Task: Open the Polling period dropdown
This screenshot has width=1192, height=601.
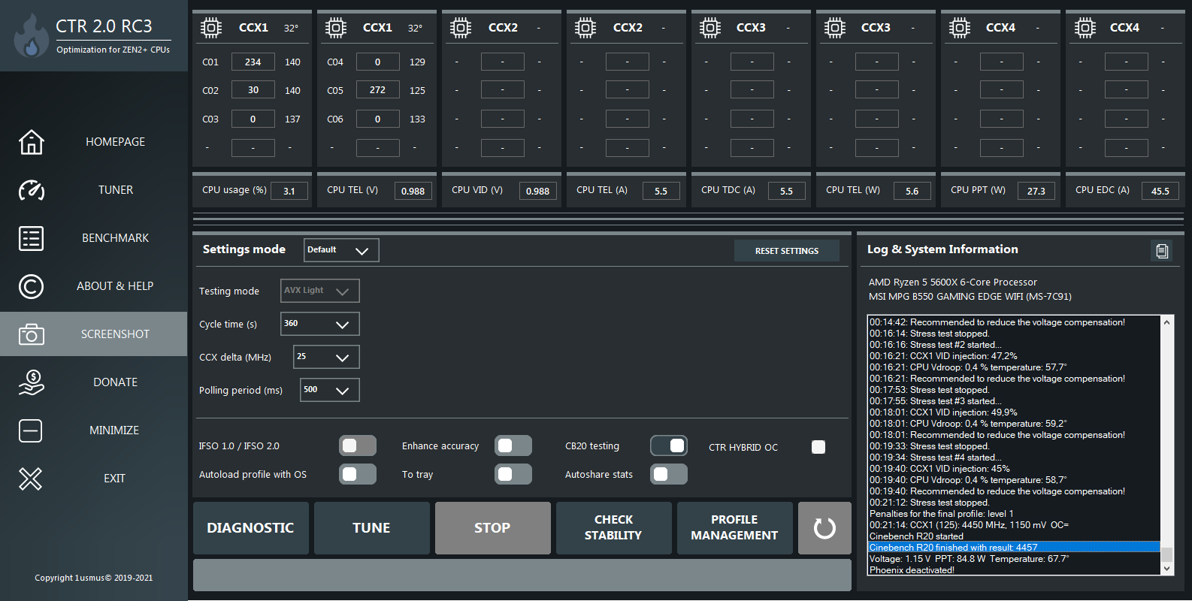Action: click(x=330, y=390)
